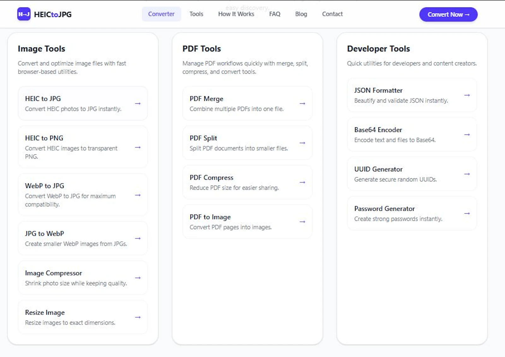Open the FAQ nav link
The height and width of the screenshot is (357, 505).
tap(275, 14)
